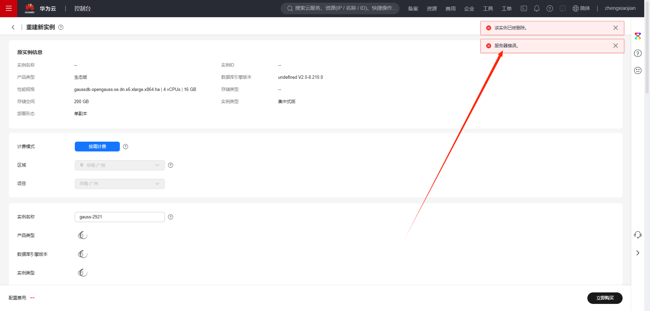Click the gaussdb.opengauss spec value
650x311 pixels.
point(135,89)
